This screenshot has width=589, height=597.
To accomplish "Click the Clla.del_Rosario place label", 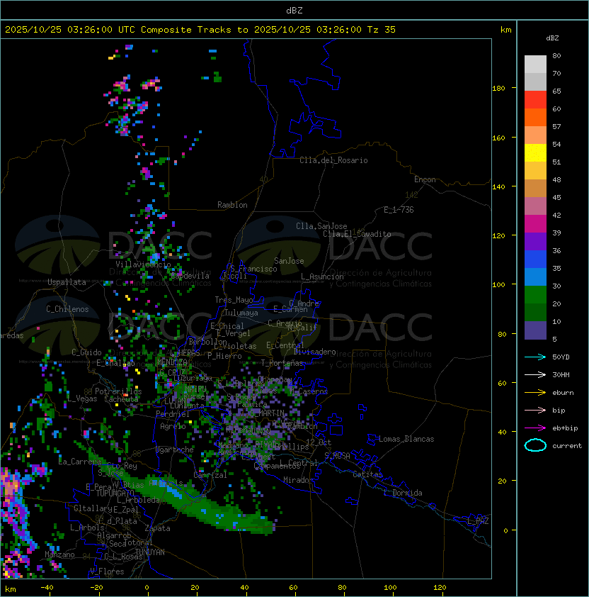I will pyautogui.click(x=333, y=160).
